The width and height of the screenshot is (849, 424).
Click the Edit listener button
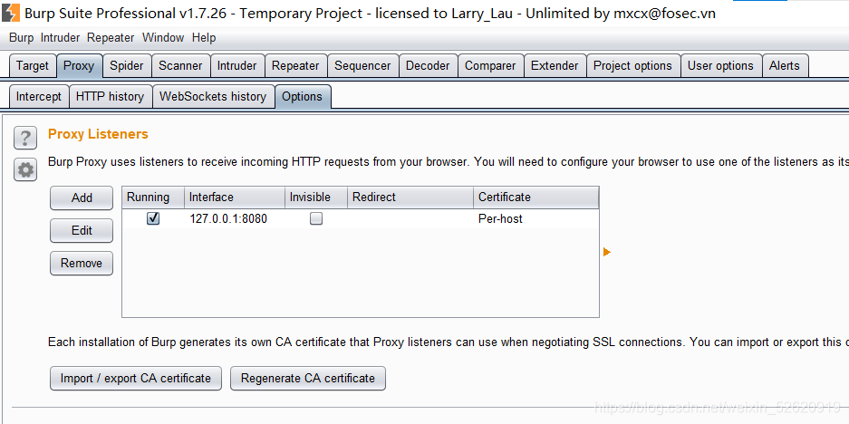[82, 231]
